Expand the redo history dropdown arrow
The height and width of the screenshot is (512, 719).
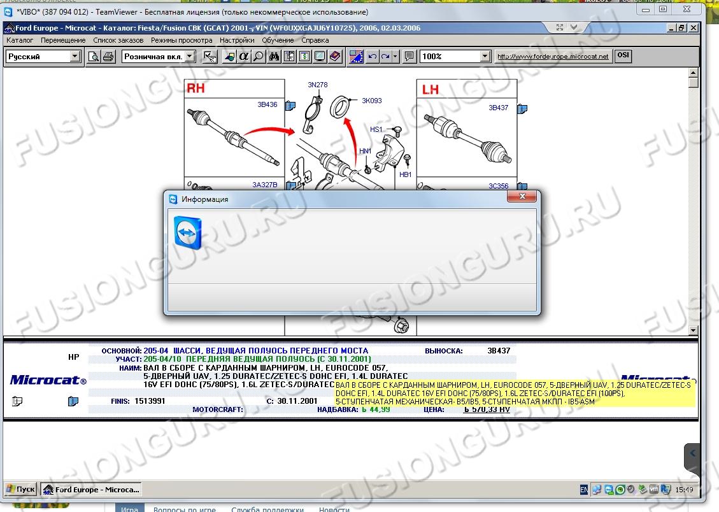coord(395,57)
